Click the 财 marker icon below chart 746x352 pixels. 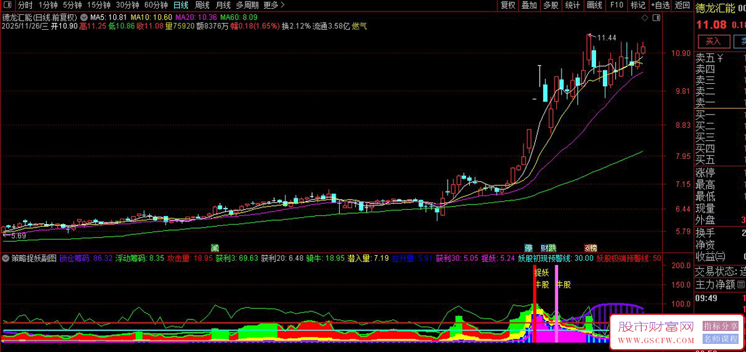545,248
